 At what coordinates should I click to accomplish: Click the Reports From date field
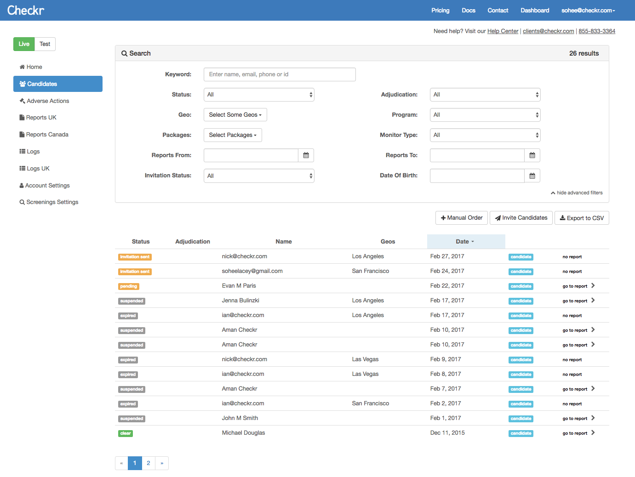(251, 155)
